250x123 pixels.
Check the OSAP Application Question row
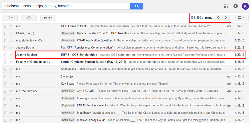pyautogui.click(x=6, y=40)
